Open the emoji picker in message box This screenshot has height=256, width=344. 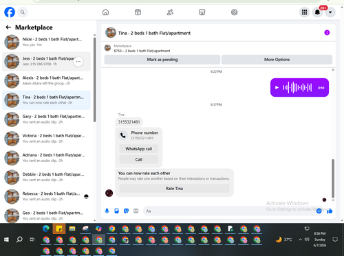319,211
